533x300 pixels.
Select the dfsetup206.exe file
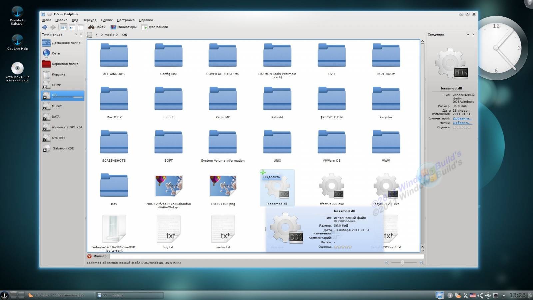(331, 189)
